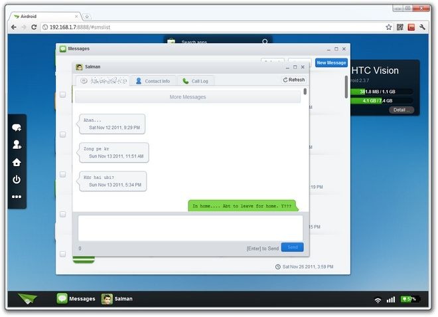The height and width of the screenshot is (317, 438).
Task: Click the browser address bar
Action: pos(212,27)
